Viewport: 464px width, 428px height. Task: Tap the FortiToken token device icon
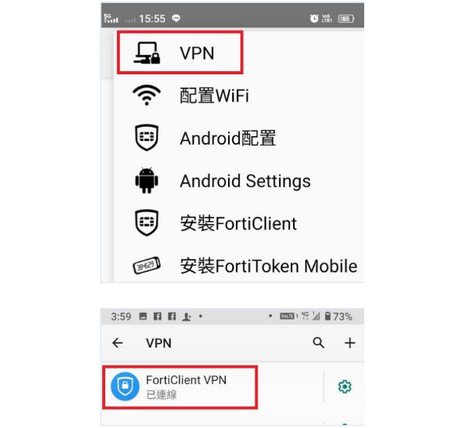(147, 265)
